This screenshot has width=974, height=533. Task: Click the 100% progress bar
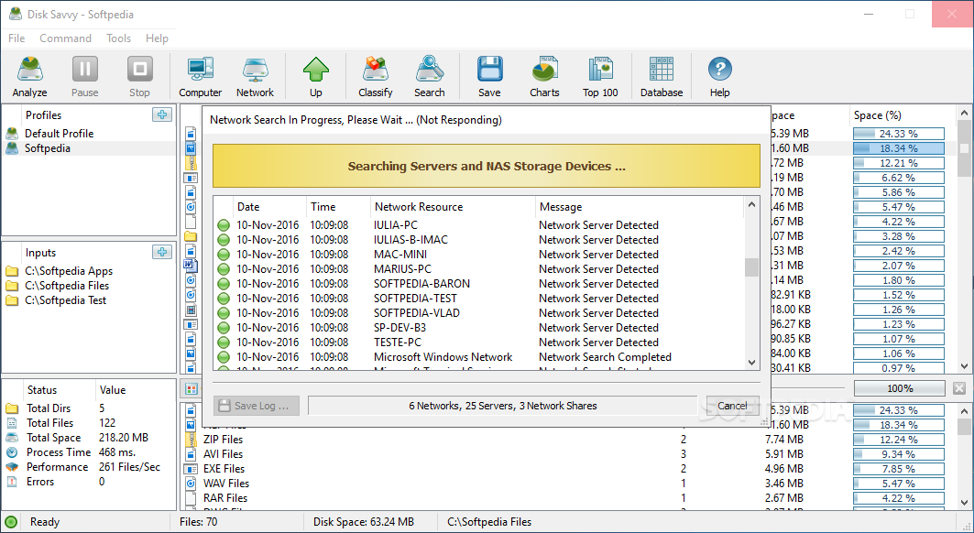pyautogui.click(x=900, y=388)
